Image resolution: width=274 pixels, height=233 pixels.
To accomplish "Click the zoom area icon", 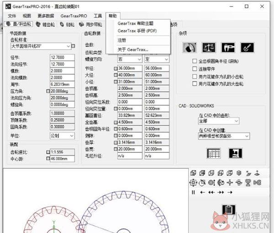I will [x=202, y=183].
